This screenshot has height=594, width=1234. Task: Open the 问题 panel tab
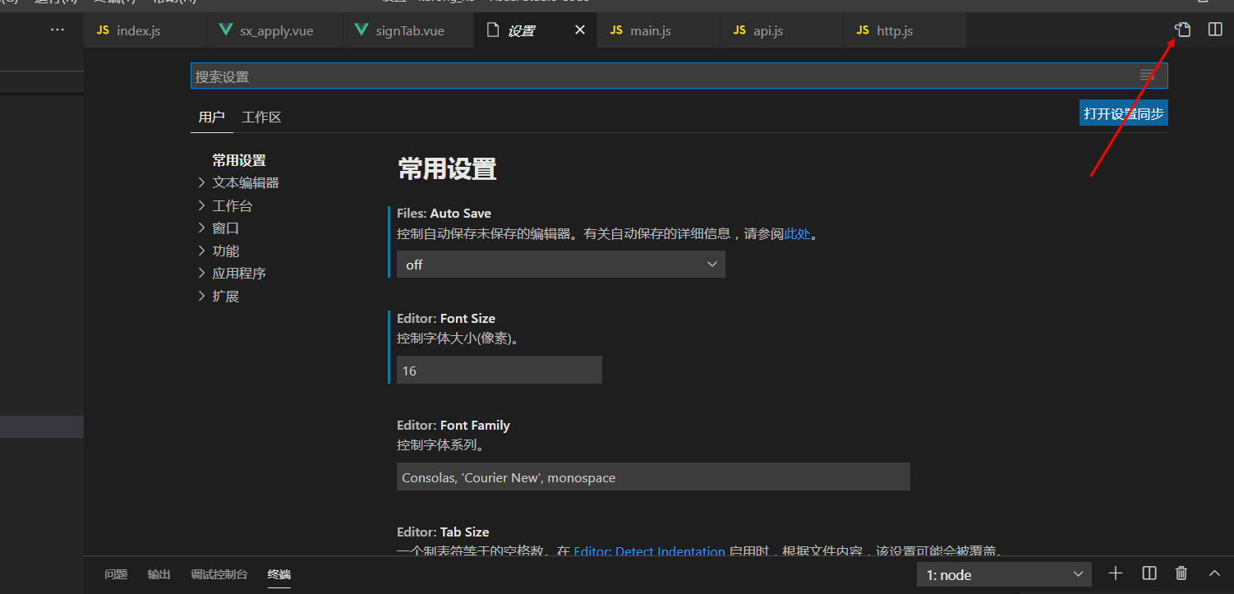[116, 574]
